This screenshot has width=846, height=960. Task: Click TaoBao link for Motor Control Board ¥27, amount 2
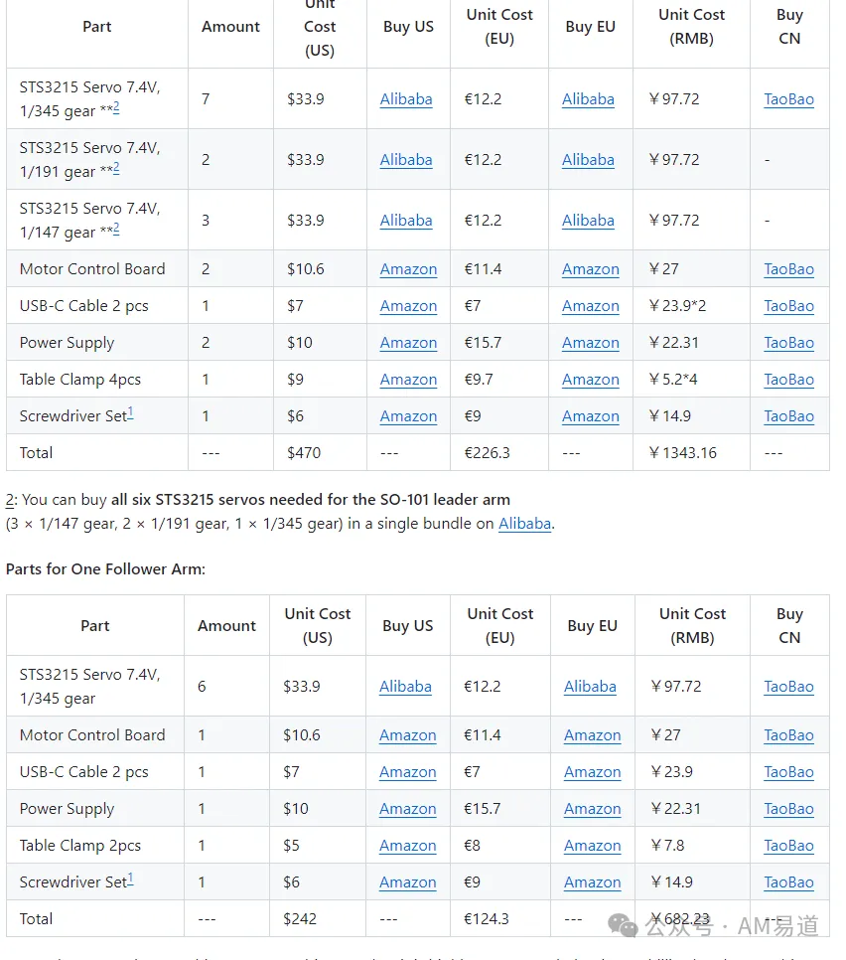[x=788, y=269]
